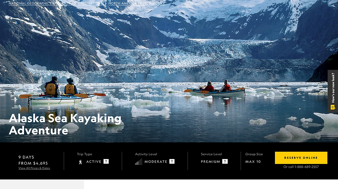Click the yellow feedback icon on side tab
This screenshot has height=189, width=338.
333,107
